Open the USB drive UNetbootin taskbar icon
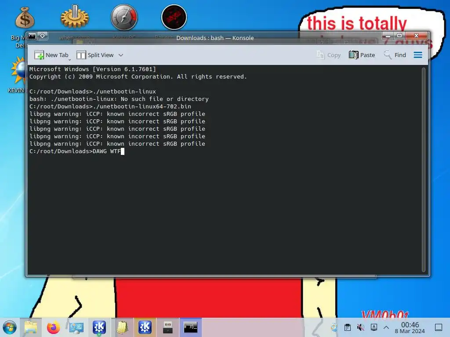Image resolution: width=450 pixels, height=337 pixels. pos(168,327)
